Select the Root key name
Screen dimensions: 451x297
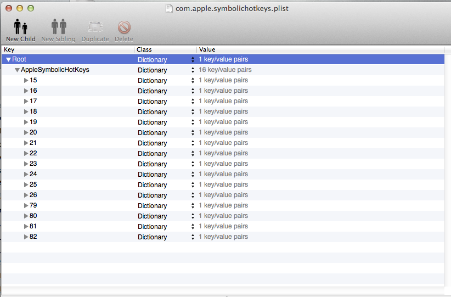(x=19, y=59)
